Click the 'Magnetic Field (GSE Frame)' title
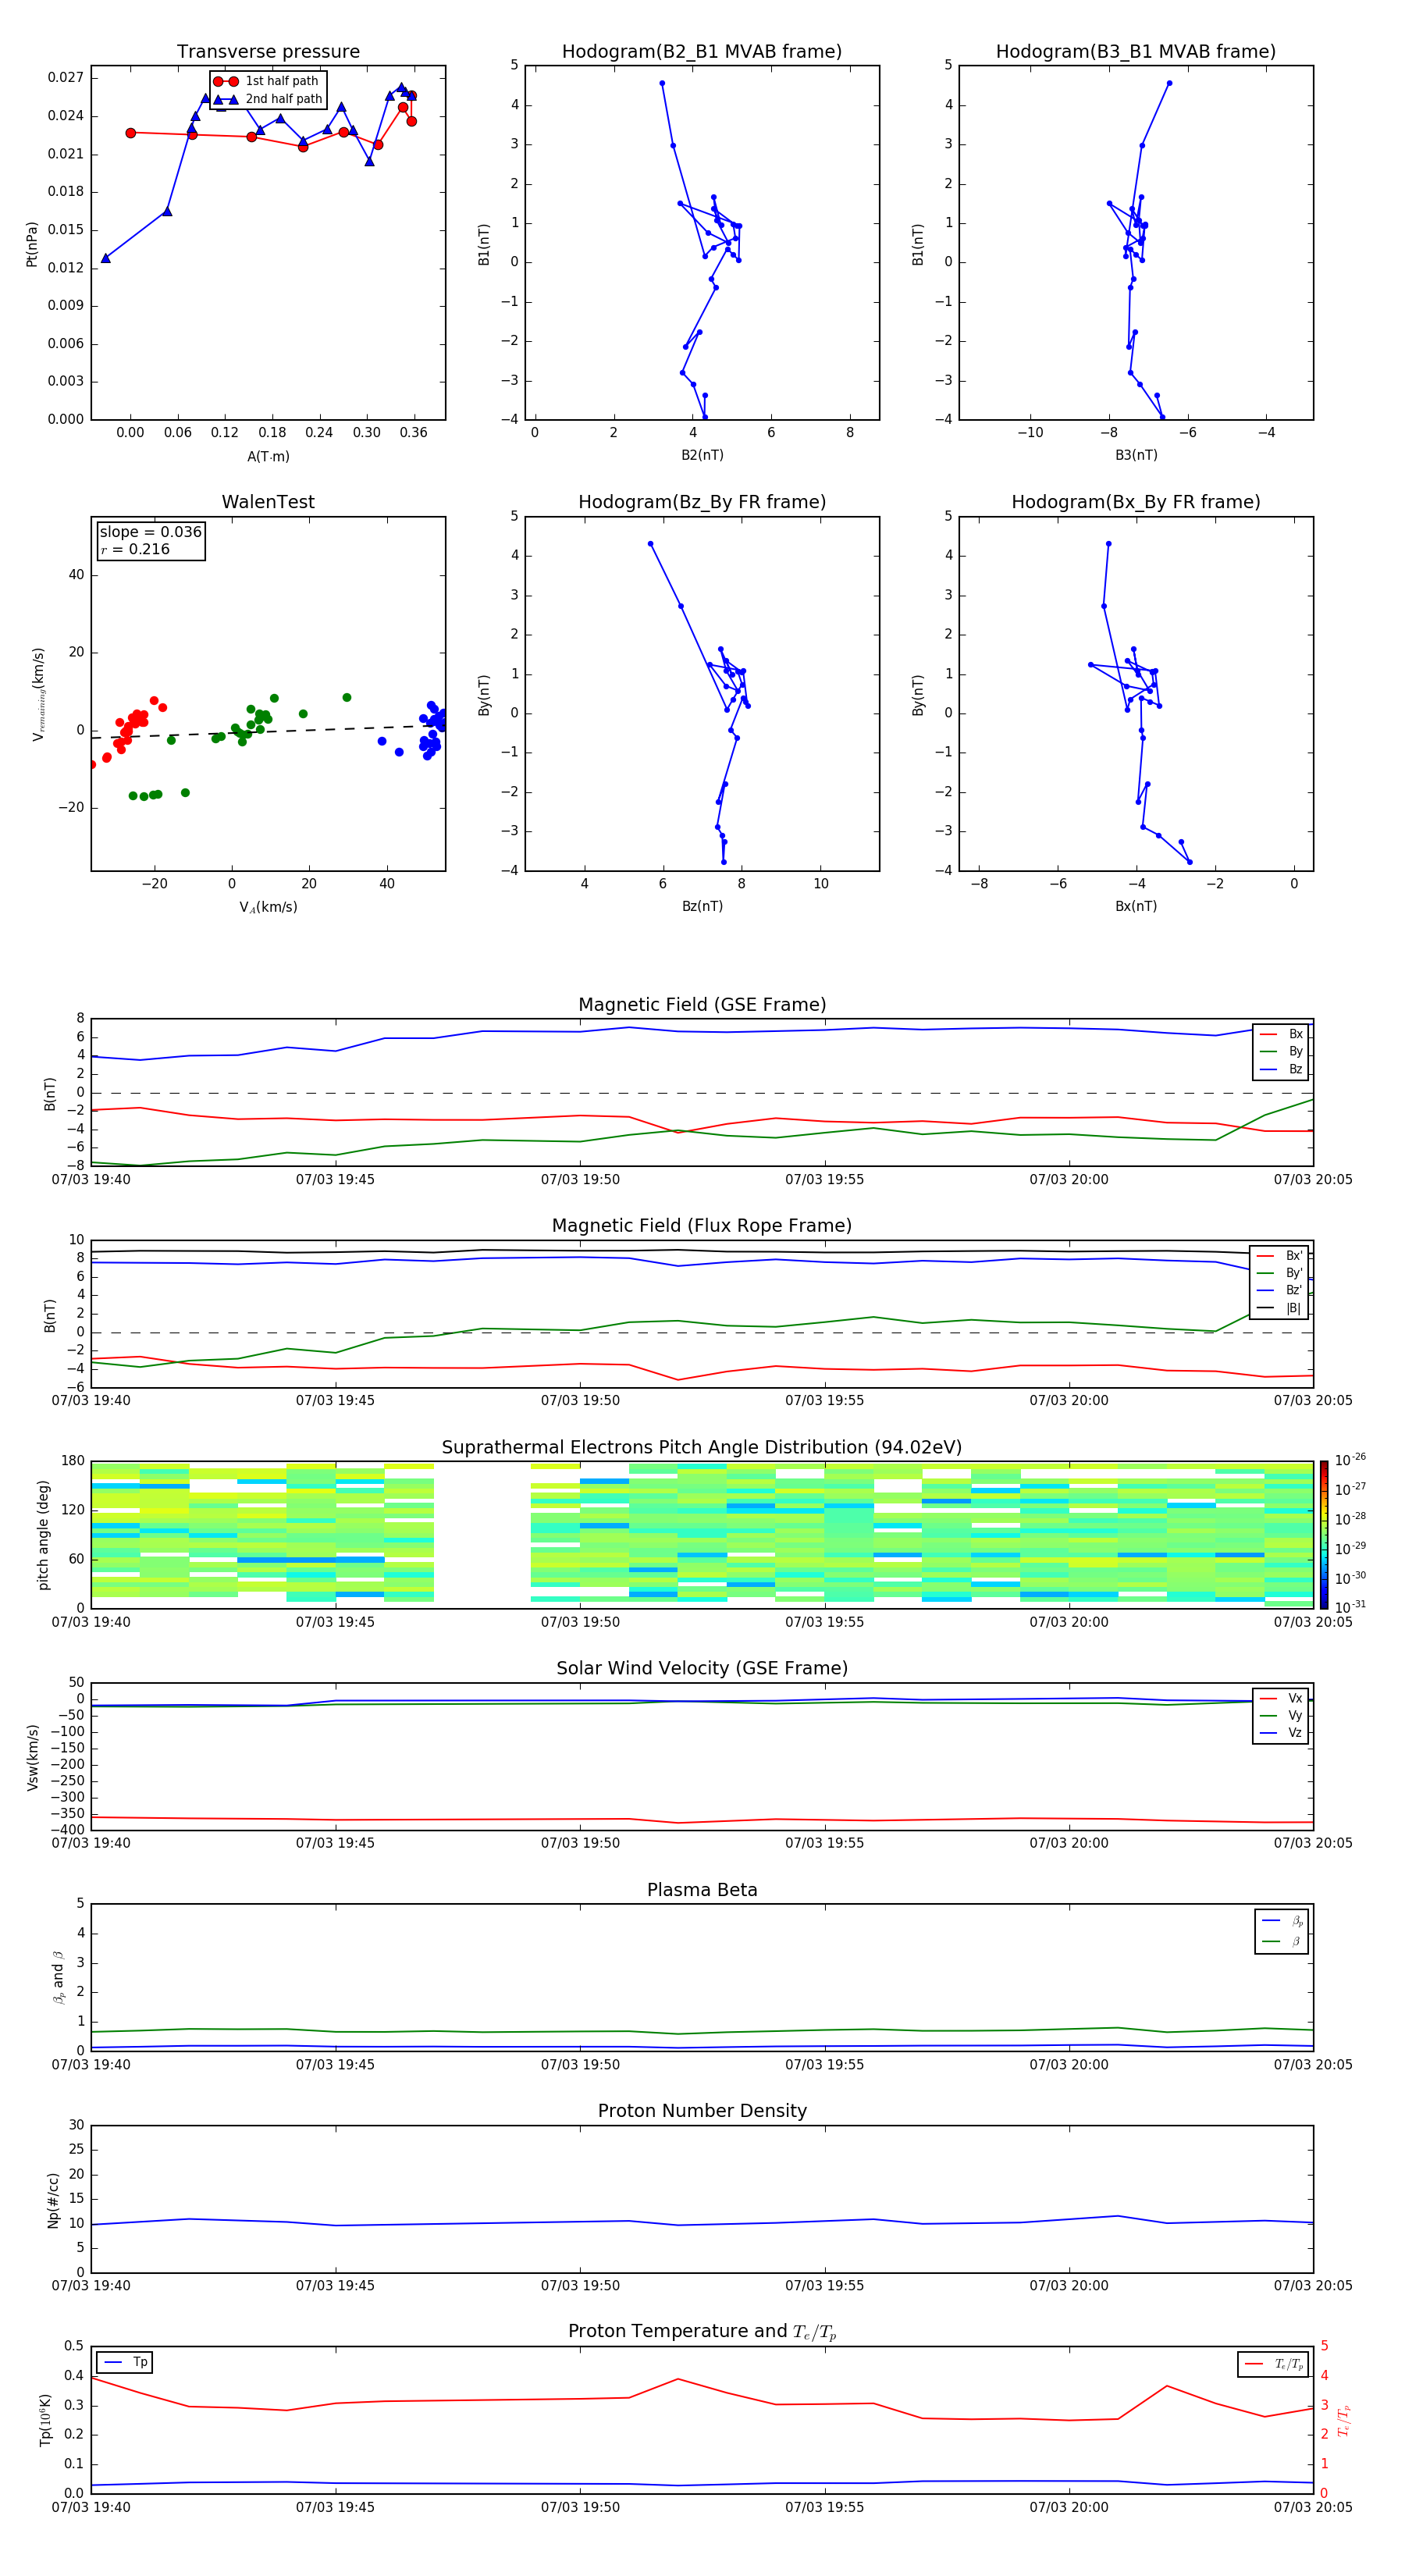This screenshot has width=1405, height=2576. tap(702, 1005)
